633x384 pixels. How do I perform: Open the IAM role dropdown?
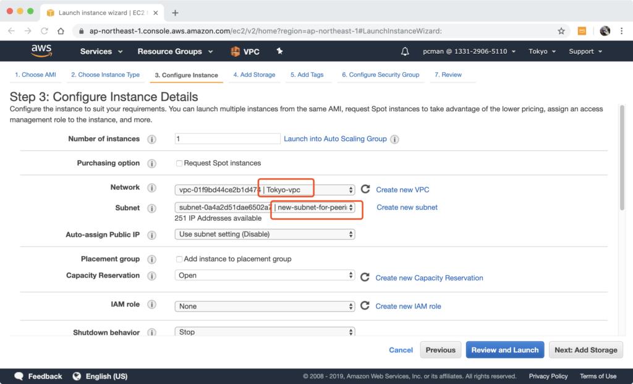[265, 306]
